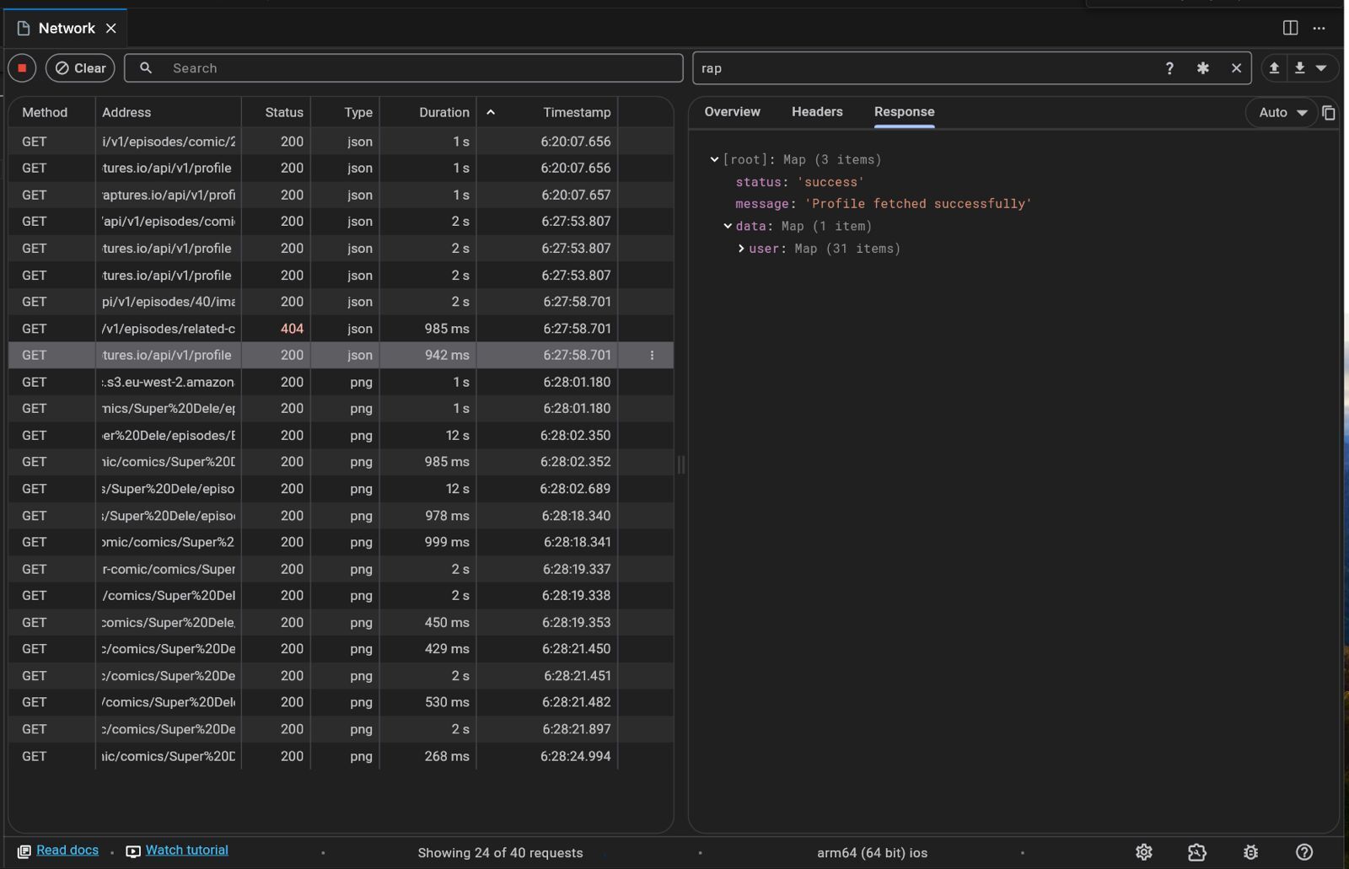Sort table by Method column header
This screenshot has height=869, width=1349.
pyautogui.click(x=45, y=112)
